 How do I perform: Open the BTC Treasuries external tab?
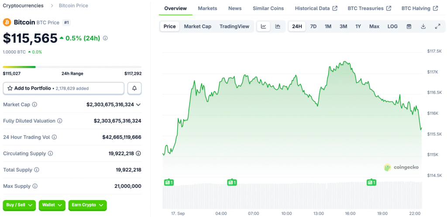pyautogui.click(x=369, y=8)
